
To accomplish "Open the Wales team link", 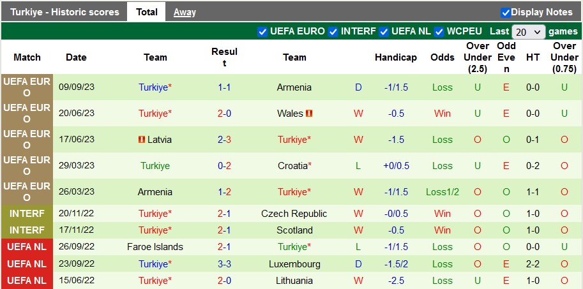I will (290, 114).
